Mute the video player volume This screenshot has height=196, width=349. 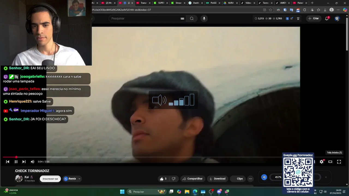click(x=32, y=162)
